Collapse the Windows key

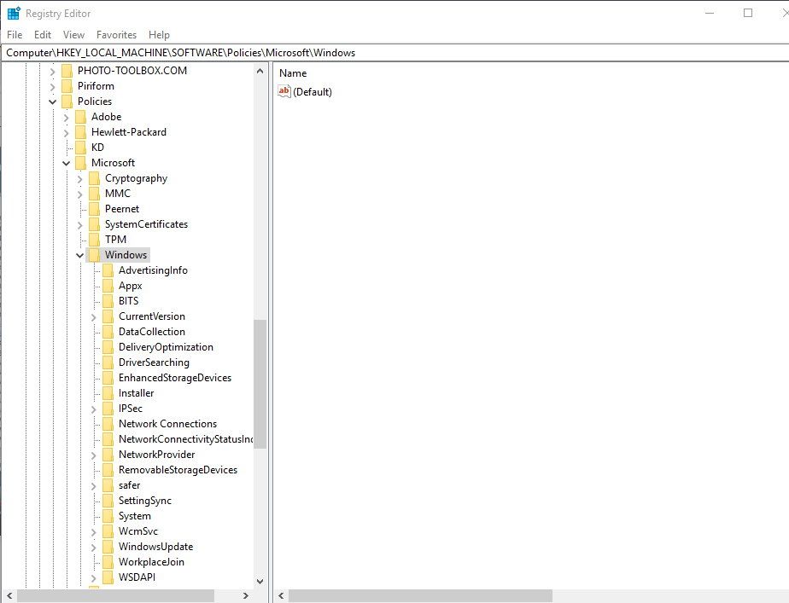pyautogui.click(x=79, y=255)
